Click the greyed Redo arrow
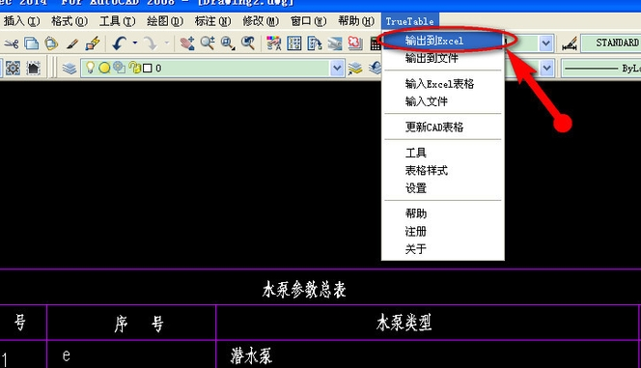 151,42
